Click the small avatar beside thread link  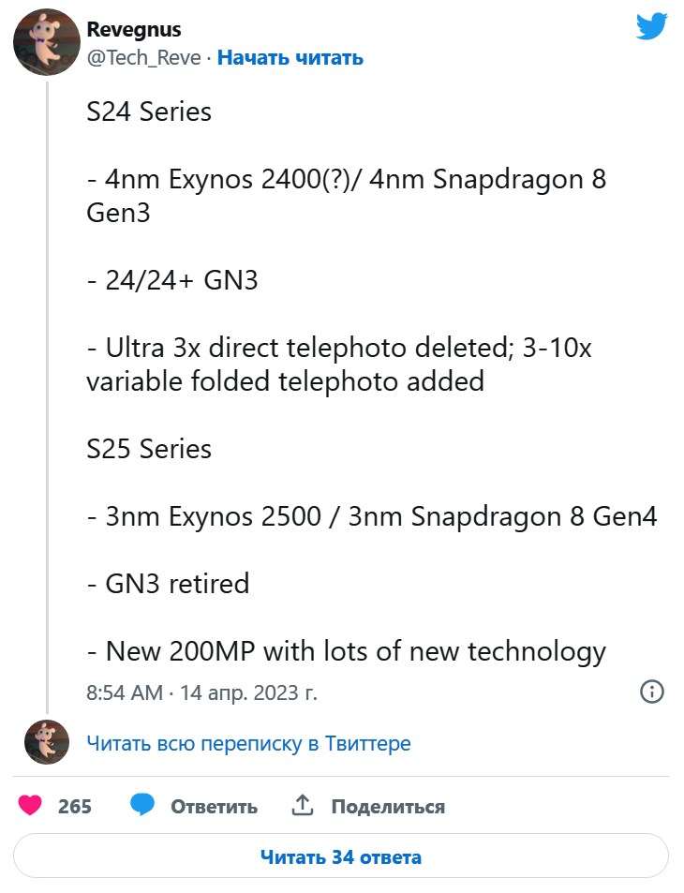click(46, 743)
